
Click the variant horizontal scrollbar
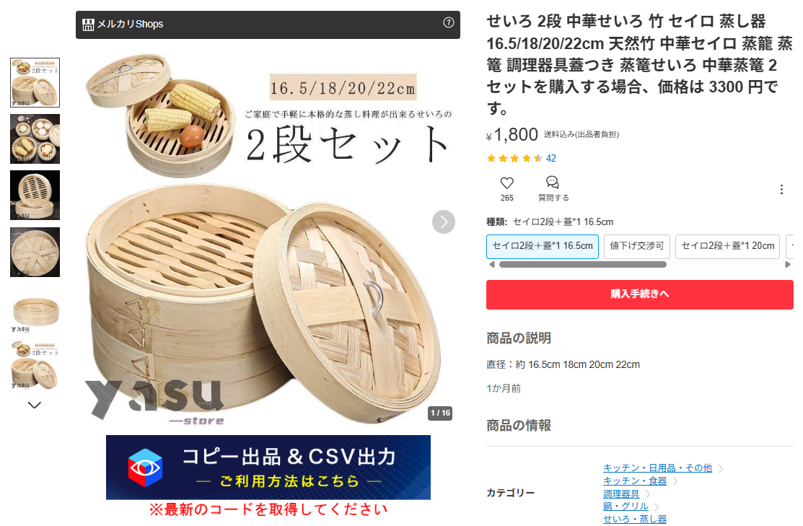[x=583, y=265]
